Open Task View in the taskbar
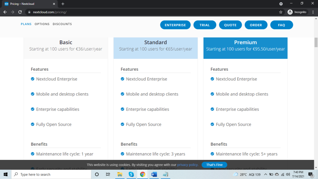318x179 pixels. pyautogui.click(x=108, y=175)
